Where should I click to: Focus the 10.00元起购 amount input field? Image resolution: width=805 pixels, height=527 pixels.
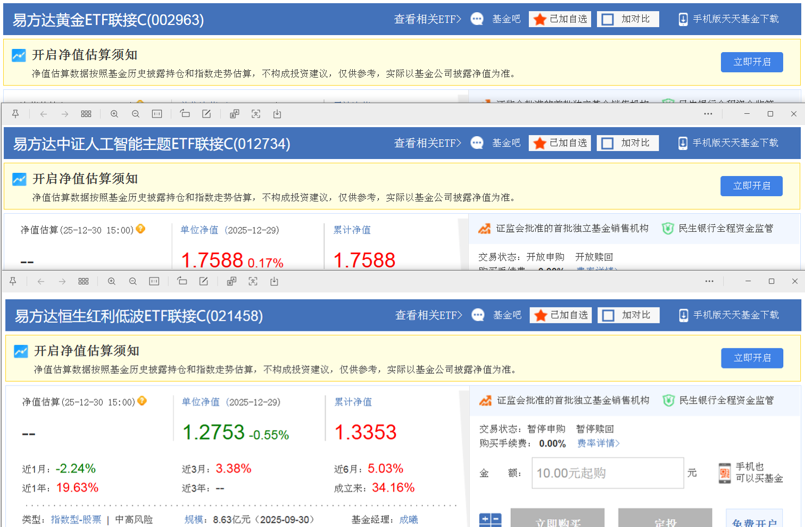tap(608, 473)
